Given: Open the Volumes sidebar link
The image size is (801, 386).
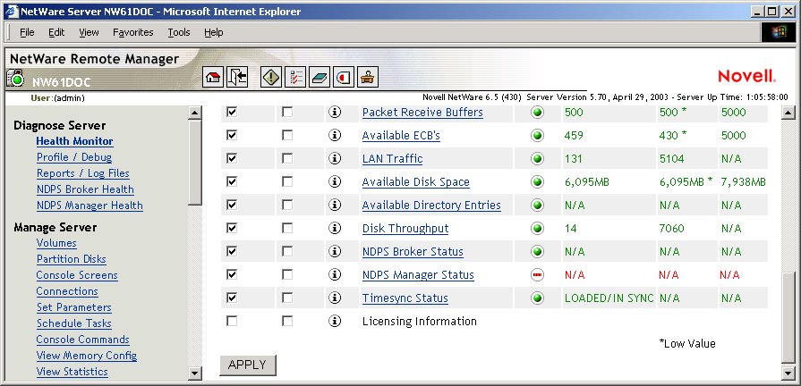Looking at the screenshot, I should pos(56,243).
